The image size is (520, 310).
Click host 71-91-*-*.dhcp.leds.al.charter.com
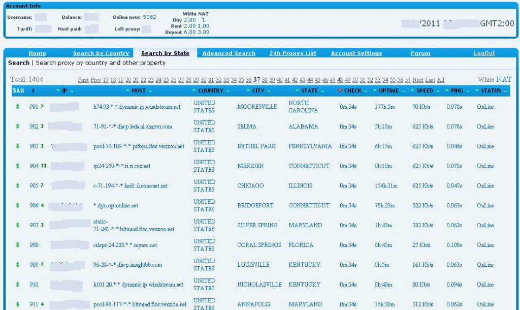point(133,127)
